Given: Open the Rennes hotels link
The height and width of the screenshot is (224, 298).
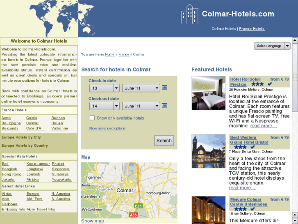Looking at the screenshot, I should 58,118.
